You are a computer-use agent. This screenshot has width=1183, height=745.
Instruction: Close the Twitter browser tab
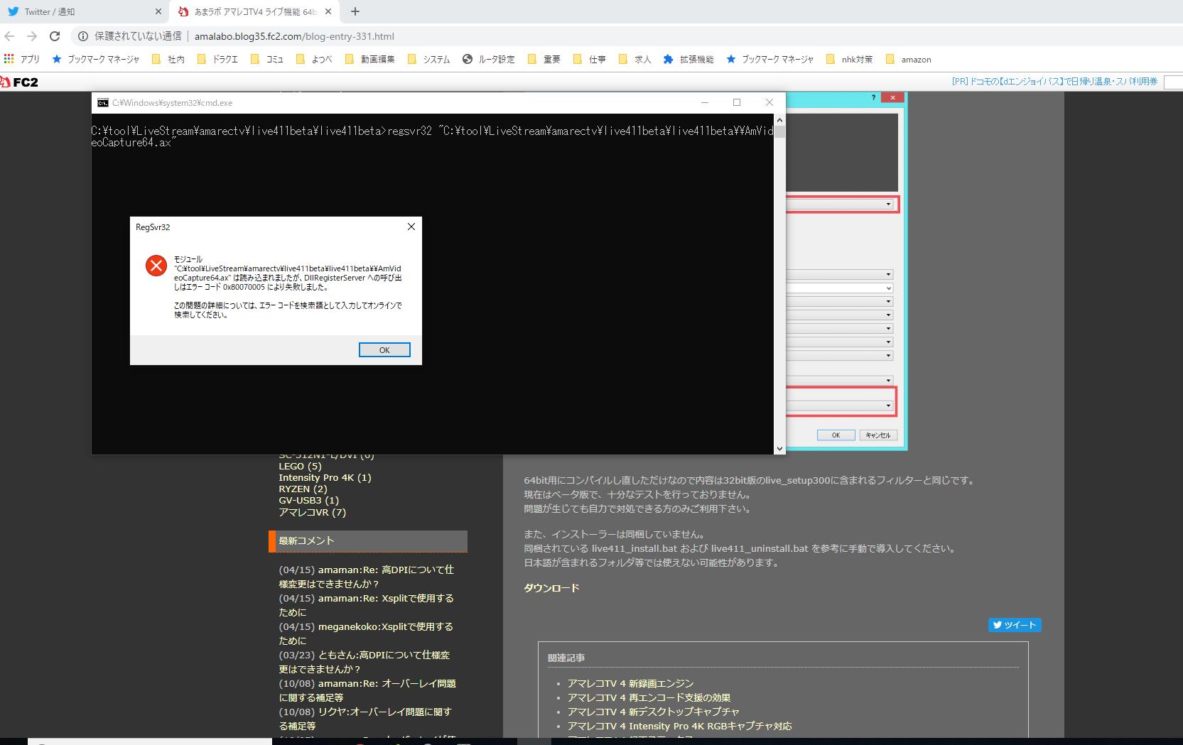[158, 11]
